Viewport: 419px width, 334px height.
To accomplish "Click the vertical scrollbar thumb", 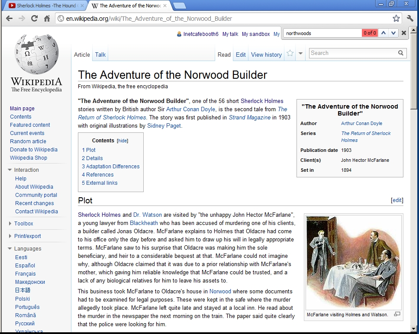I will click(414, 71).
